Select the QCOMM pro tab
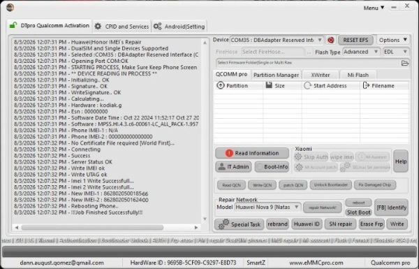The width and height of the screenshot is (419, 269). click(231, 74)
